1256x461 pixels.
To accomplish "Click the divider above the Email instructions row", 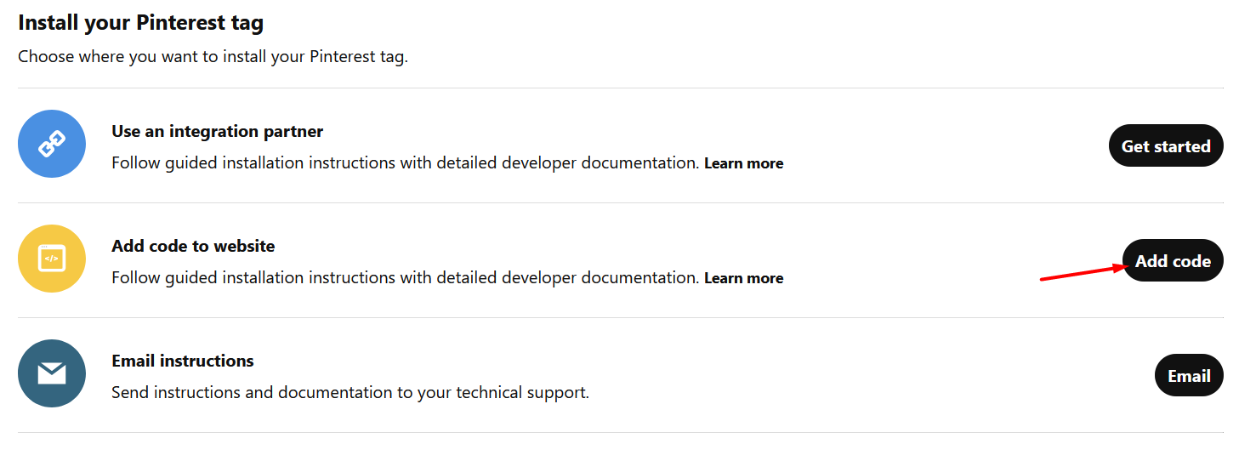I will pyautogui.click(x=621, y=317).
